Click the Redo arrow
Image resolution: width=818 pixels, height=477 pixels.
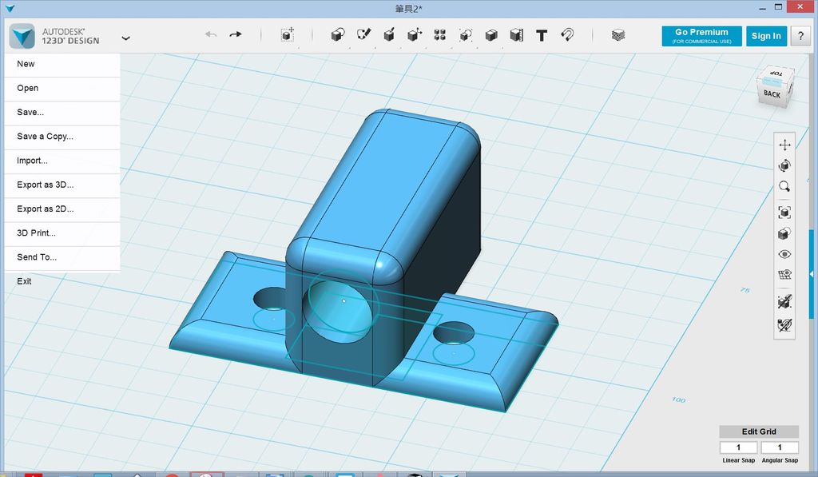236,34
